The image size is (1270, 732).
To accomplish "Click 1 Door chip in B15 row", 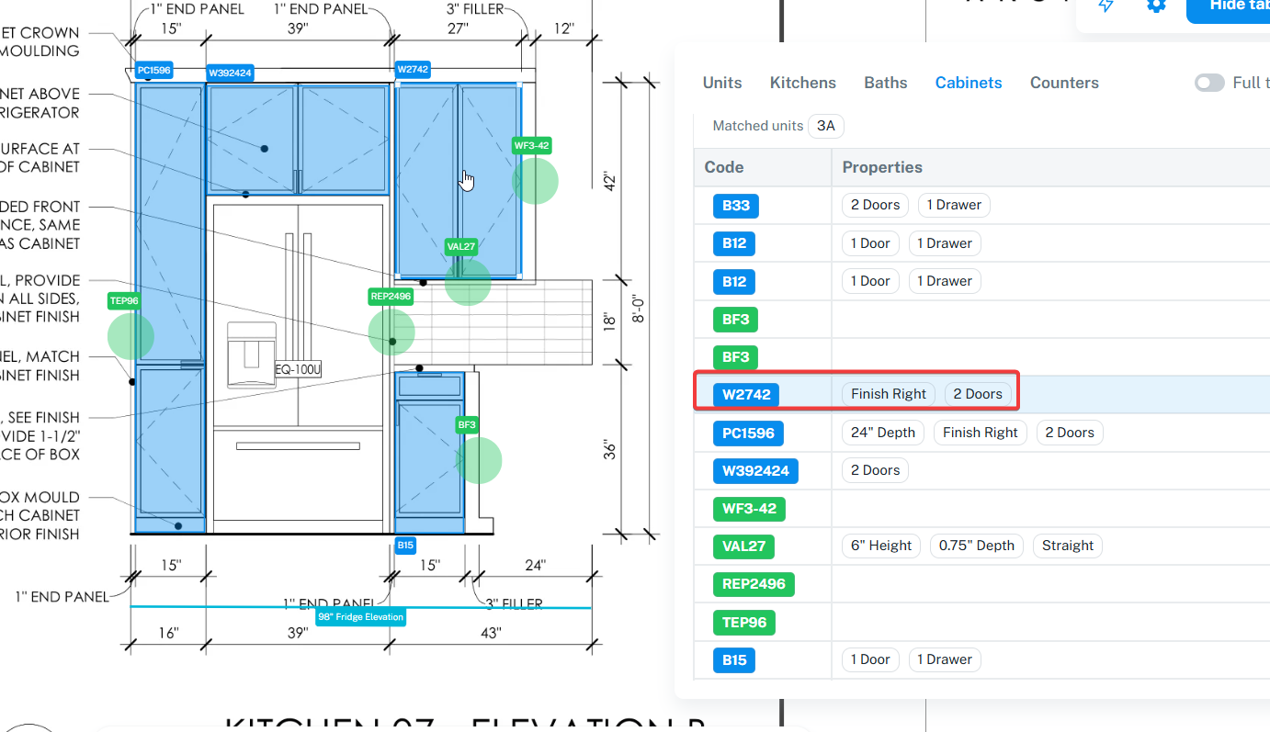I will 871,659.
